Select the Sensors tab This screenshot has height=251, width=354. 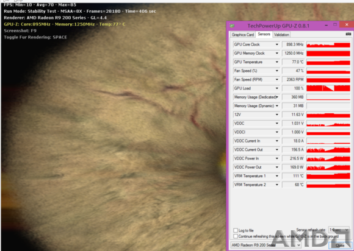pos(264,34)
